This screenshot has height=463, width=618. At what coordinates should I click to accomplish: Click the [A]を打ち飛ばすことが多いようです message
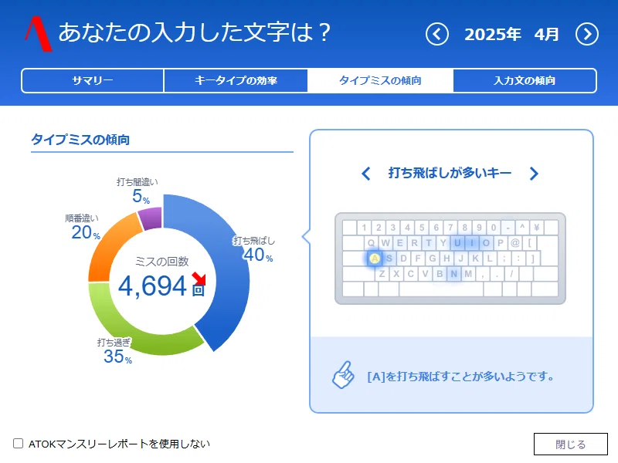460,377
